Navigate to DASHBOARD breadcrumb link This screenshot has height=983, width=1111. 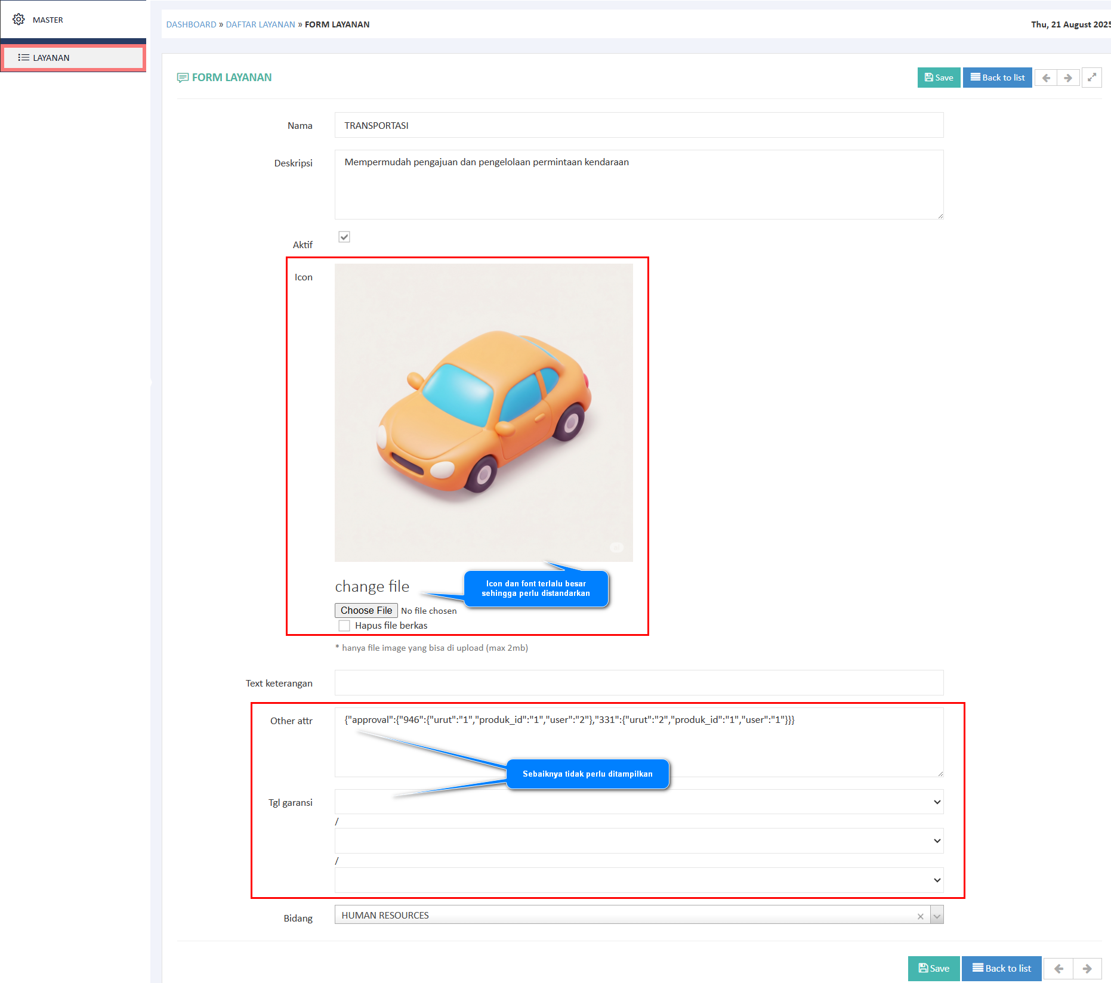[191, 24]
